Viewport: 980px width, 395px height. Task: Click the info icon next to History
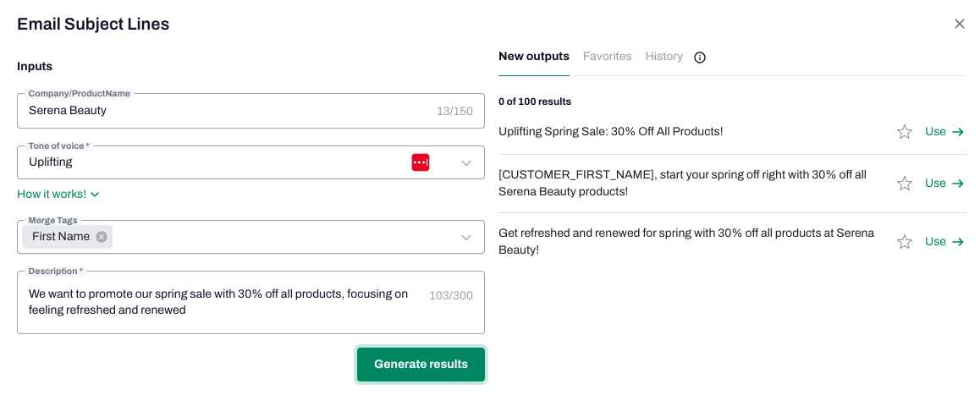pyautogui.click(x=700, y=58)
